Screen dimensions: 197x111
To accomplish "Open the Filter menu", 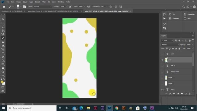I will click(x=44, y=2).
